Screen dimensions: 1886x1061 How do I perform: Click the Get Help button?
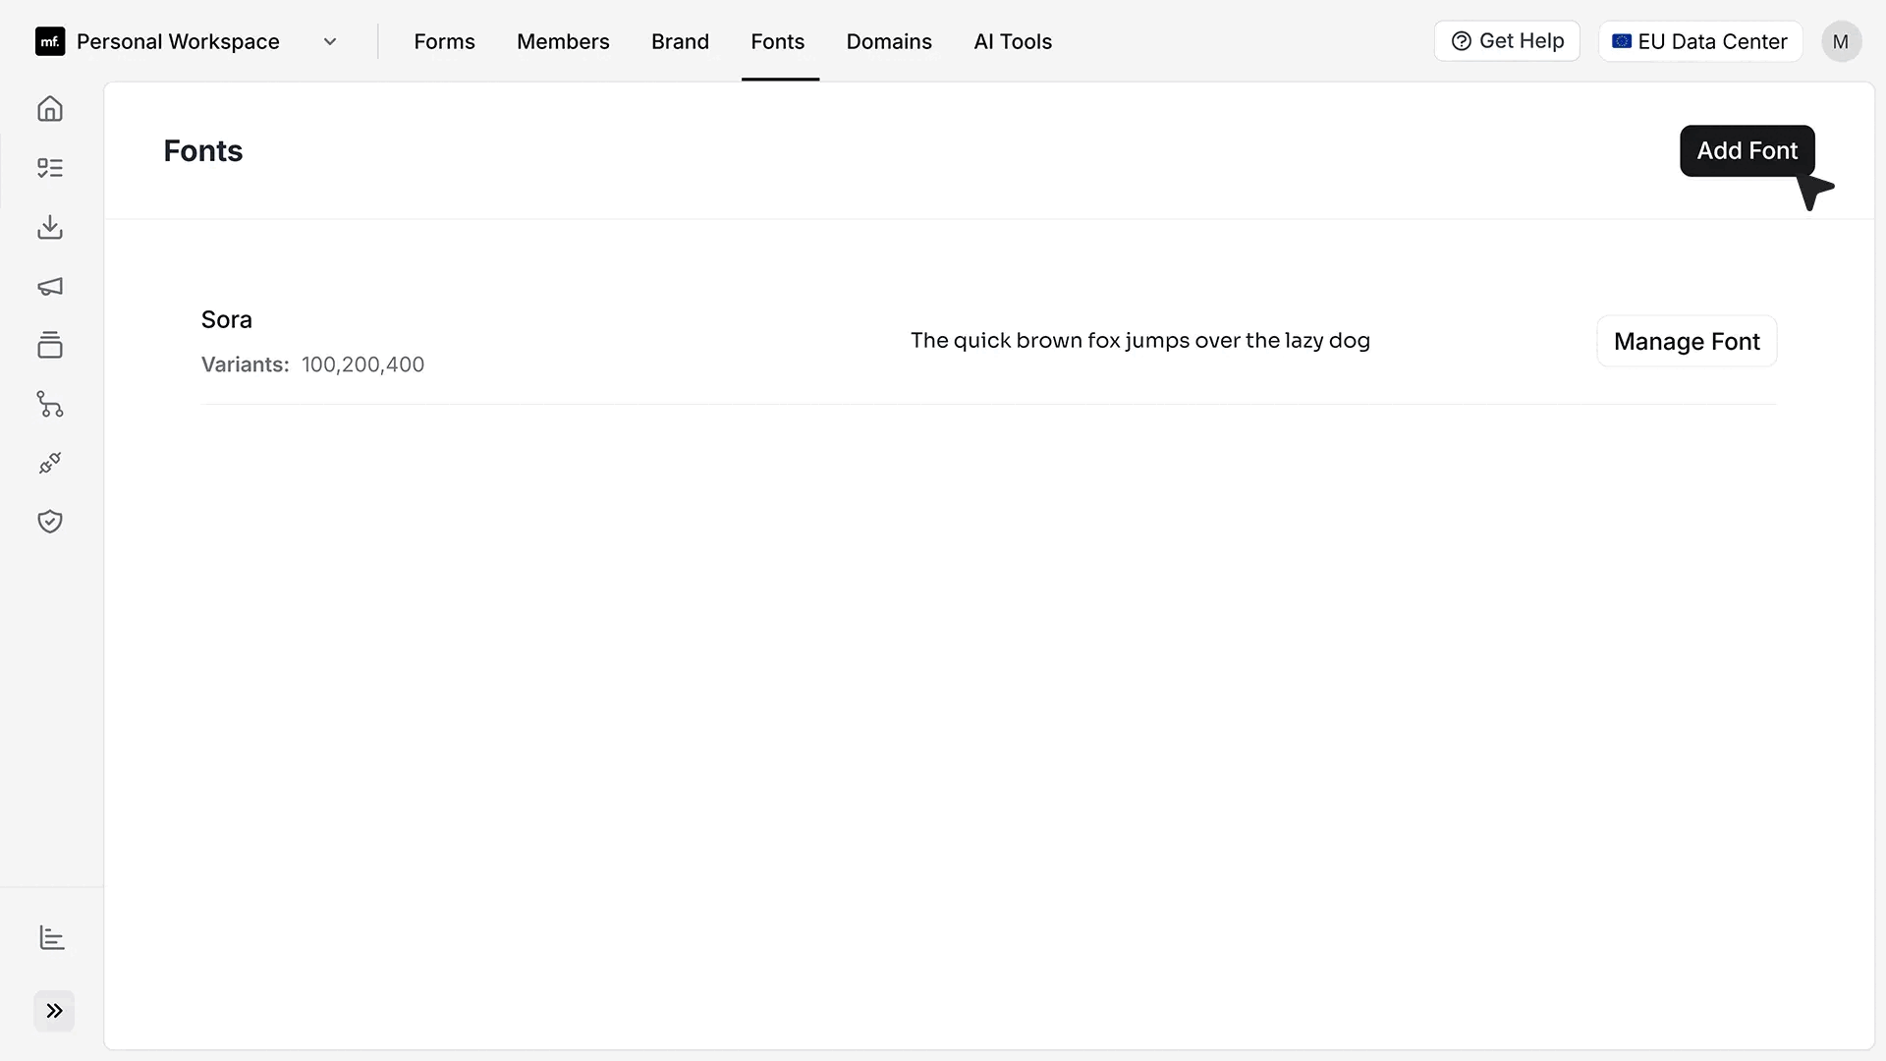pyautogui.click(x=1507, y=41)
